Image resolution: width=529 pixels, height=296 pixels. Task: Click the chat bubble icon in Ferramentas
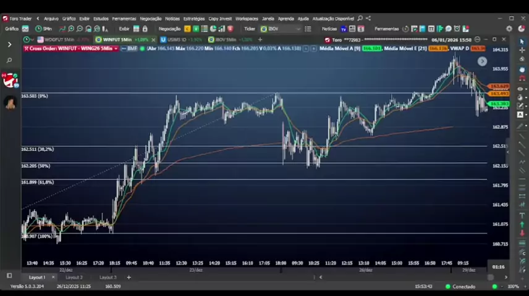click(449, 29)
